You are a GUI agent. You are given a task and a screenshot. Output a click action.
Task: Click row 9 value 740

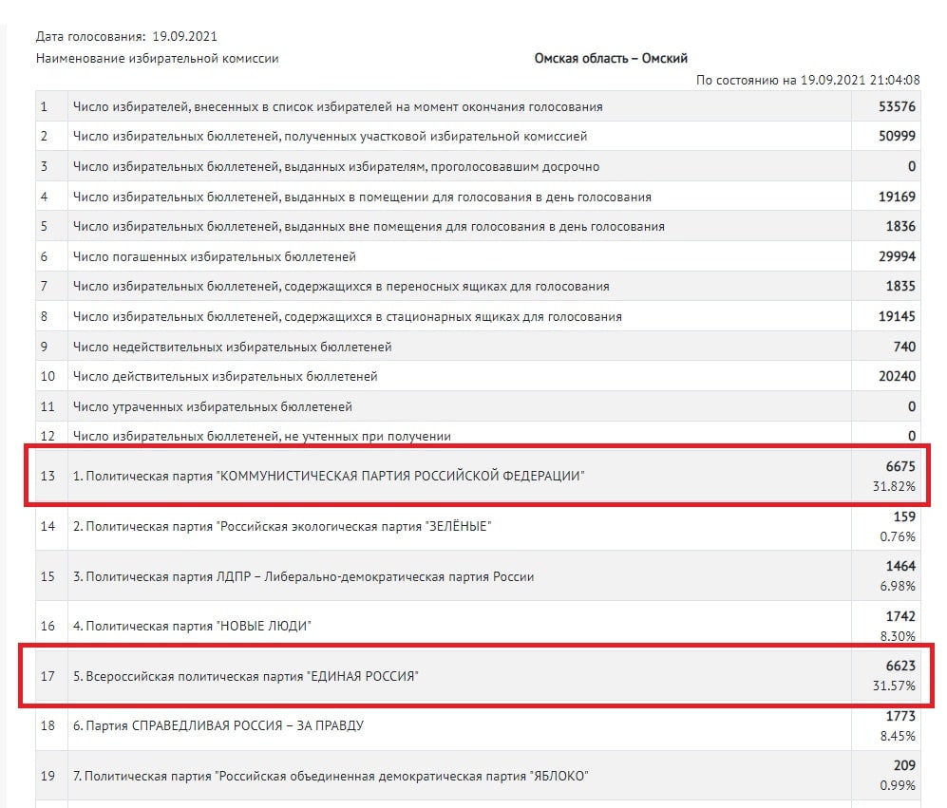pyautogui.click(x=904, y=346)
